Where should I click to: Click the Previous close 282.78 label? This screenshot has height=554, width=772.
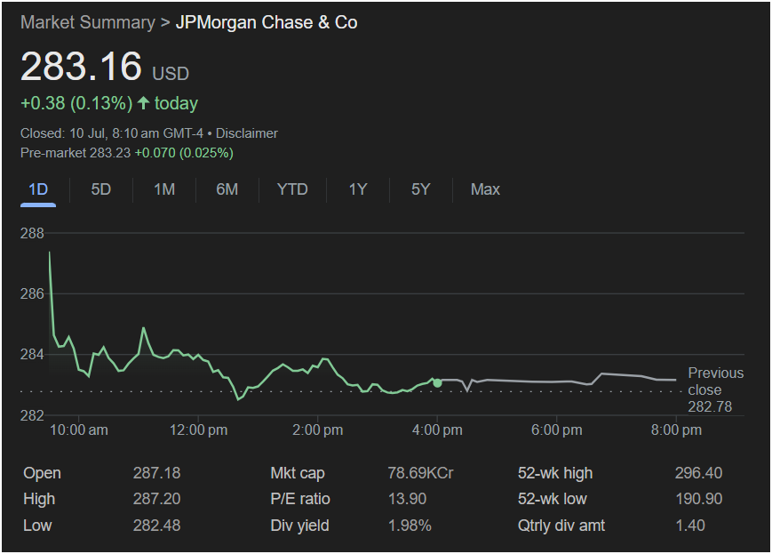click(x=716, y=389)
